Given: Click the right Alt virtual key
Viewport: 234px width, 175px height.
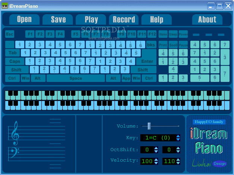Looking at the screenshot, I should [113, 78].
